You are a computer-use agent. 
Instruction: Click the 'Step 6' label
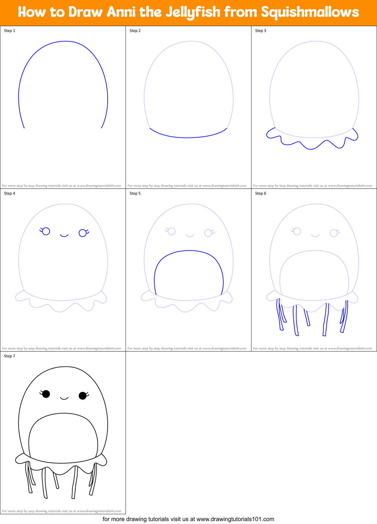261,193
